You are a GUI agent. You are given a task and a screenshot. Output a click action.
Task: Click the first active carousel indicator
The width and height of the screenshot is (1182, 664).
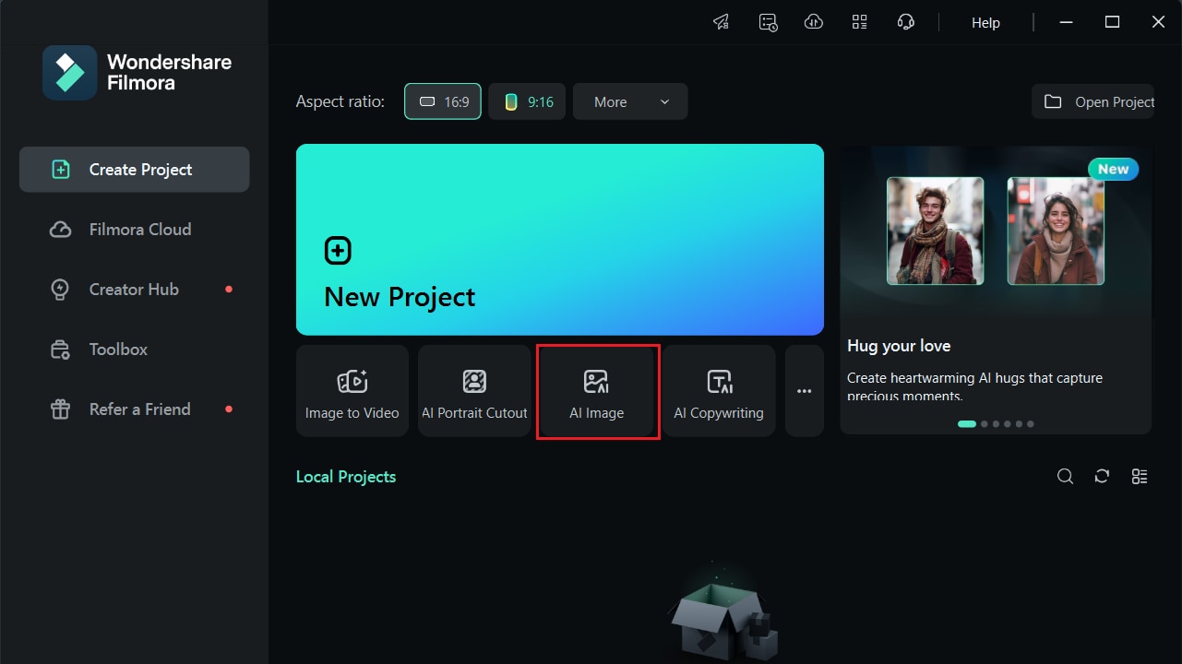[x=967, y=424]
